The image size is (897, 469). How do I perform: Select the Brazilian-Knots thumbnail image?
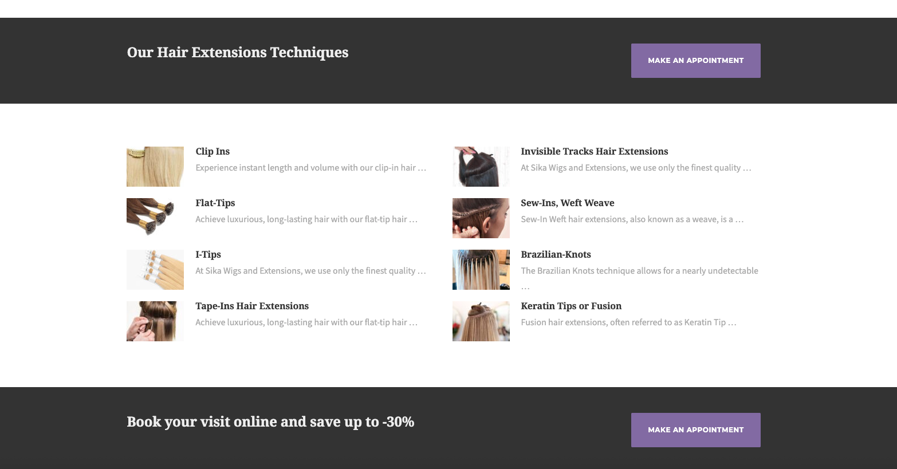481,270
